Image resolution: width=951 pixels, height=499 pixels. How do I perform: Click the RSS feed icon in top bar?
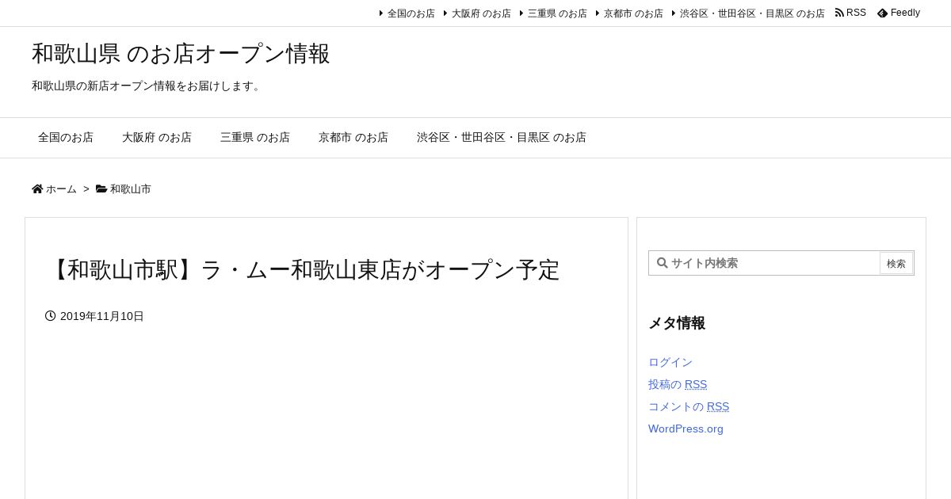(839, 13)
